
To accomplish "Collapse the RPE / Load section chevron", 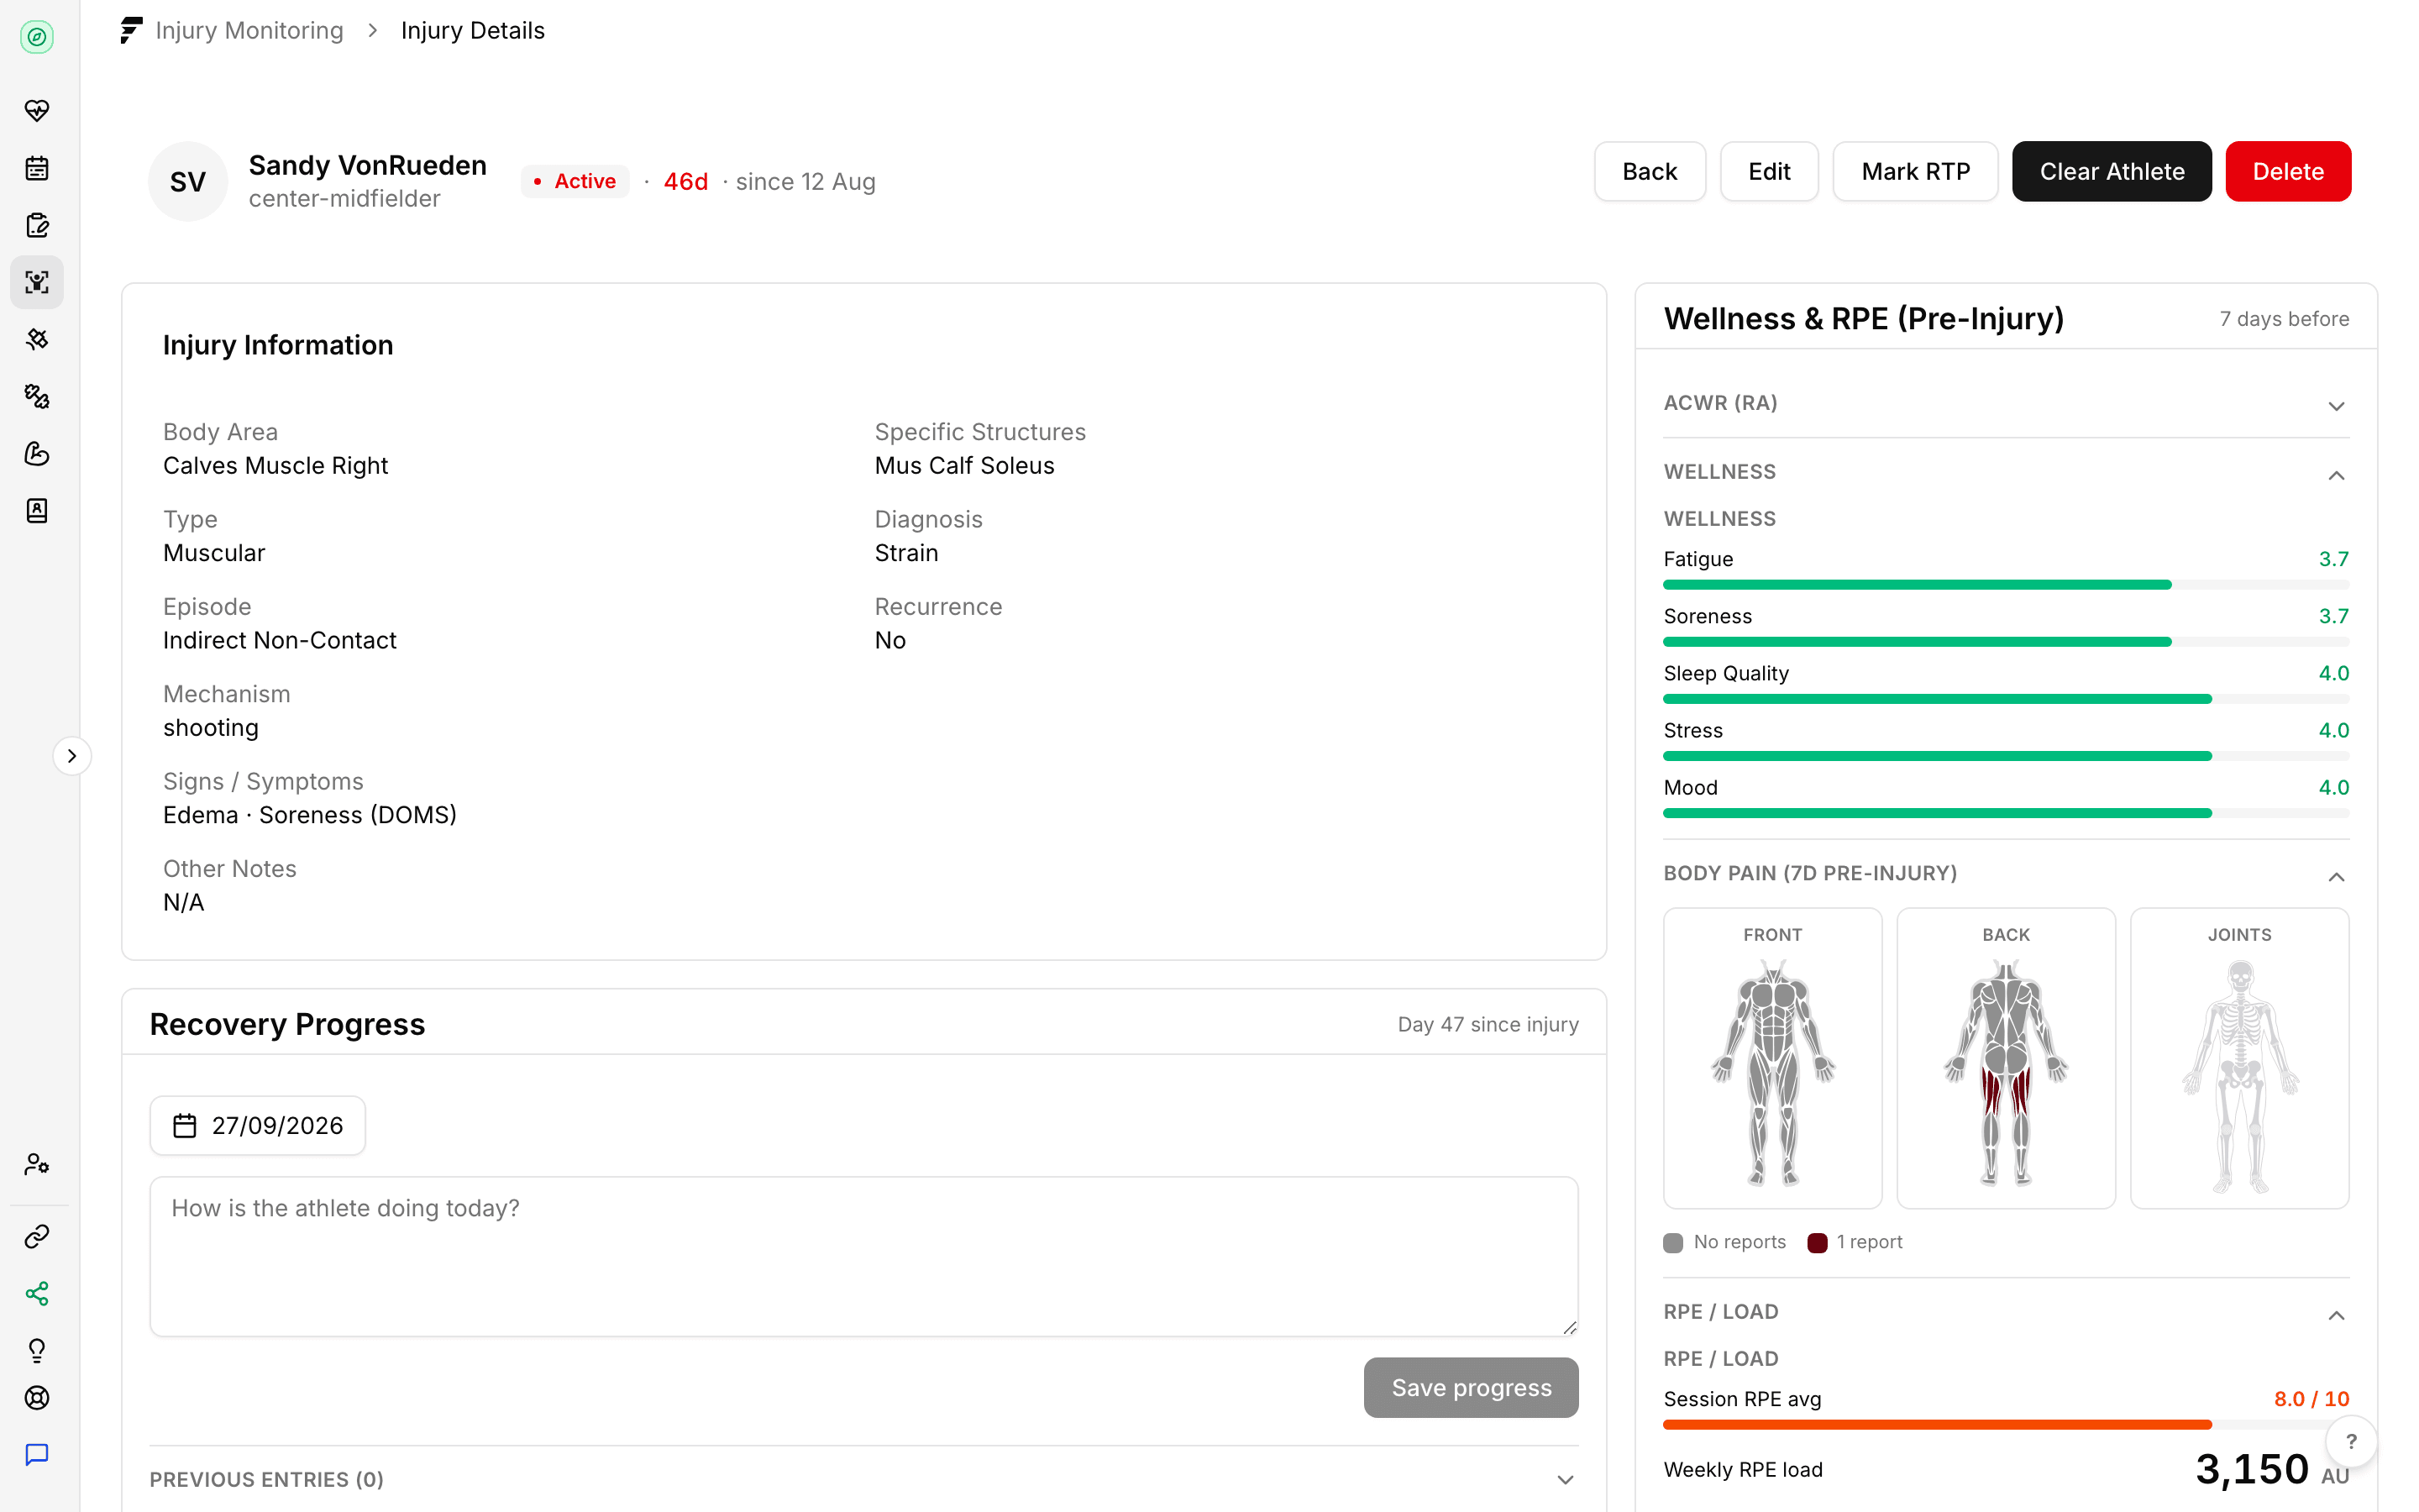I will [2335, 1315].
